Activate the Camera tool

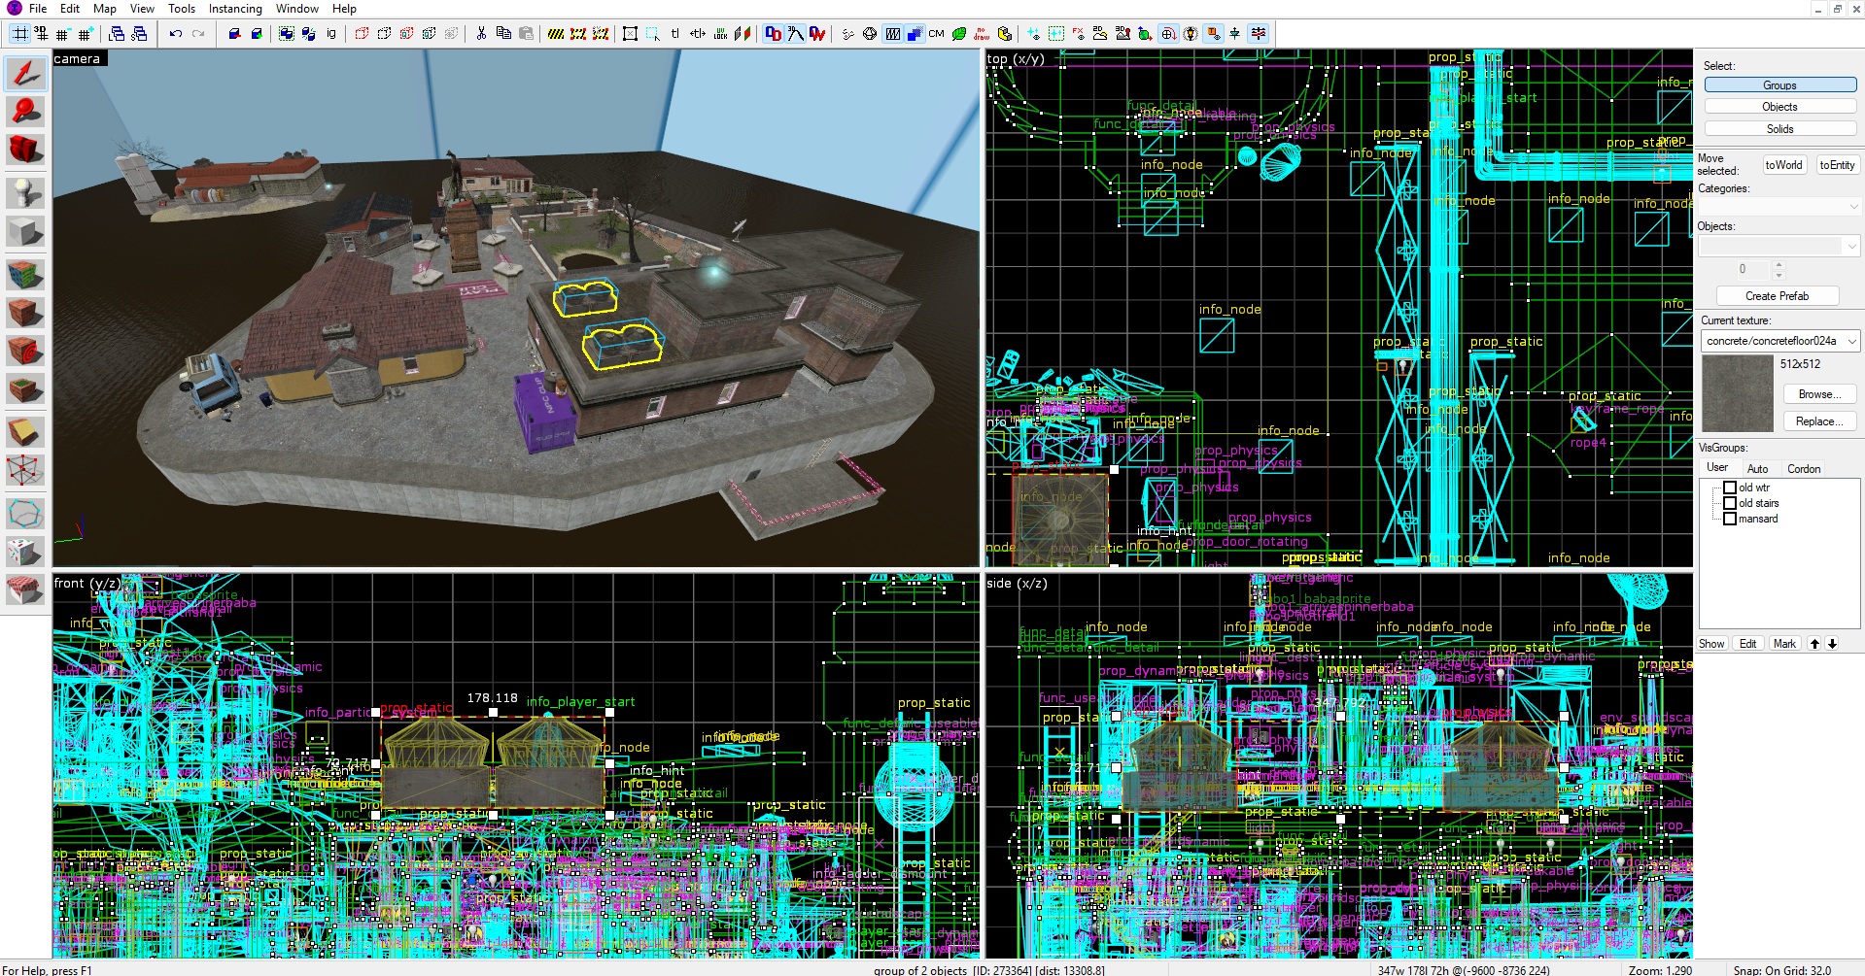pyautogui.click(x=25, y=150)
